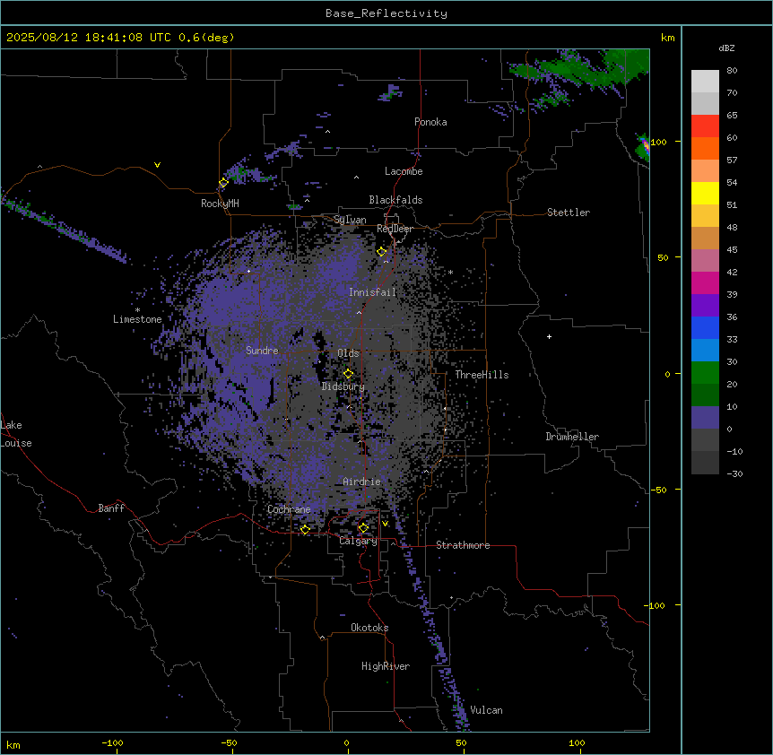Click the Sylvan label

tap(350, 220)
